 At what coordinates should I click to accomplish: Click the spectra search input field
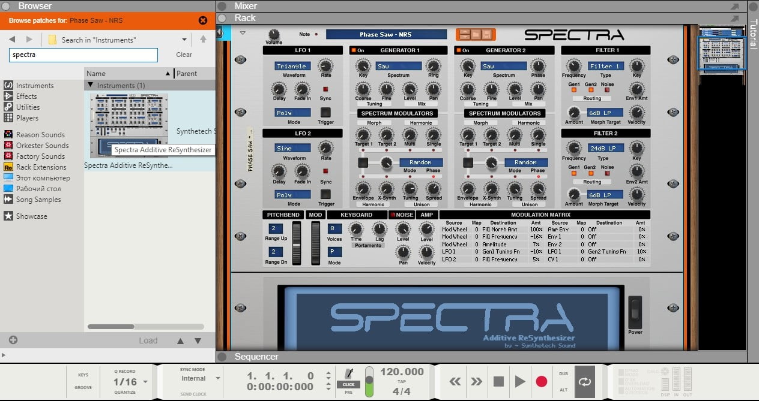point(83,55)
